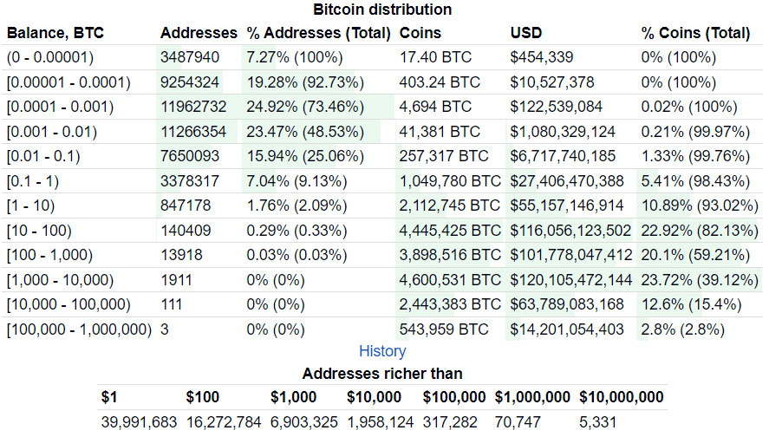769x437 pixels.
Task: Select the $1,000,000 threshold header
Action: tap(532, 397)
